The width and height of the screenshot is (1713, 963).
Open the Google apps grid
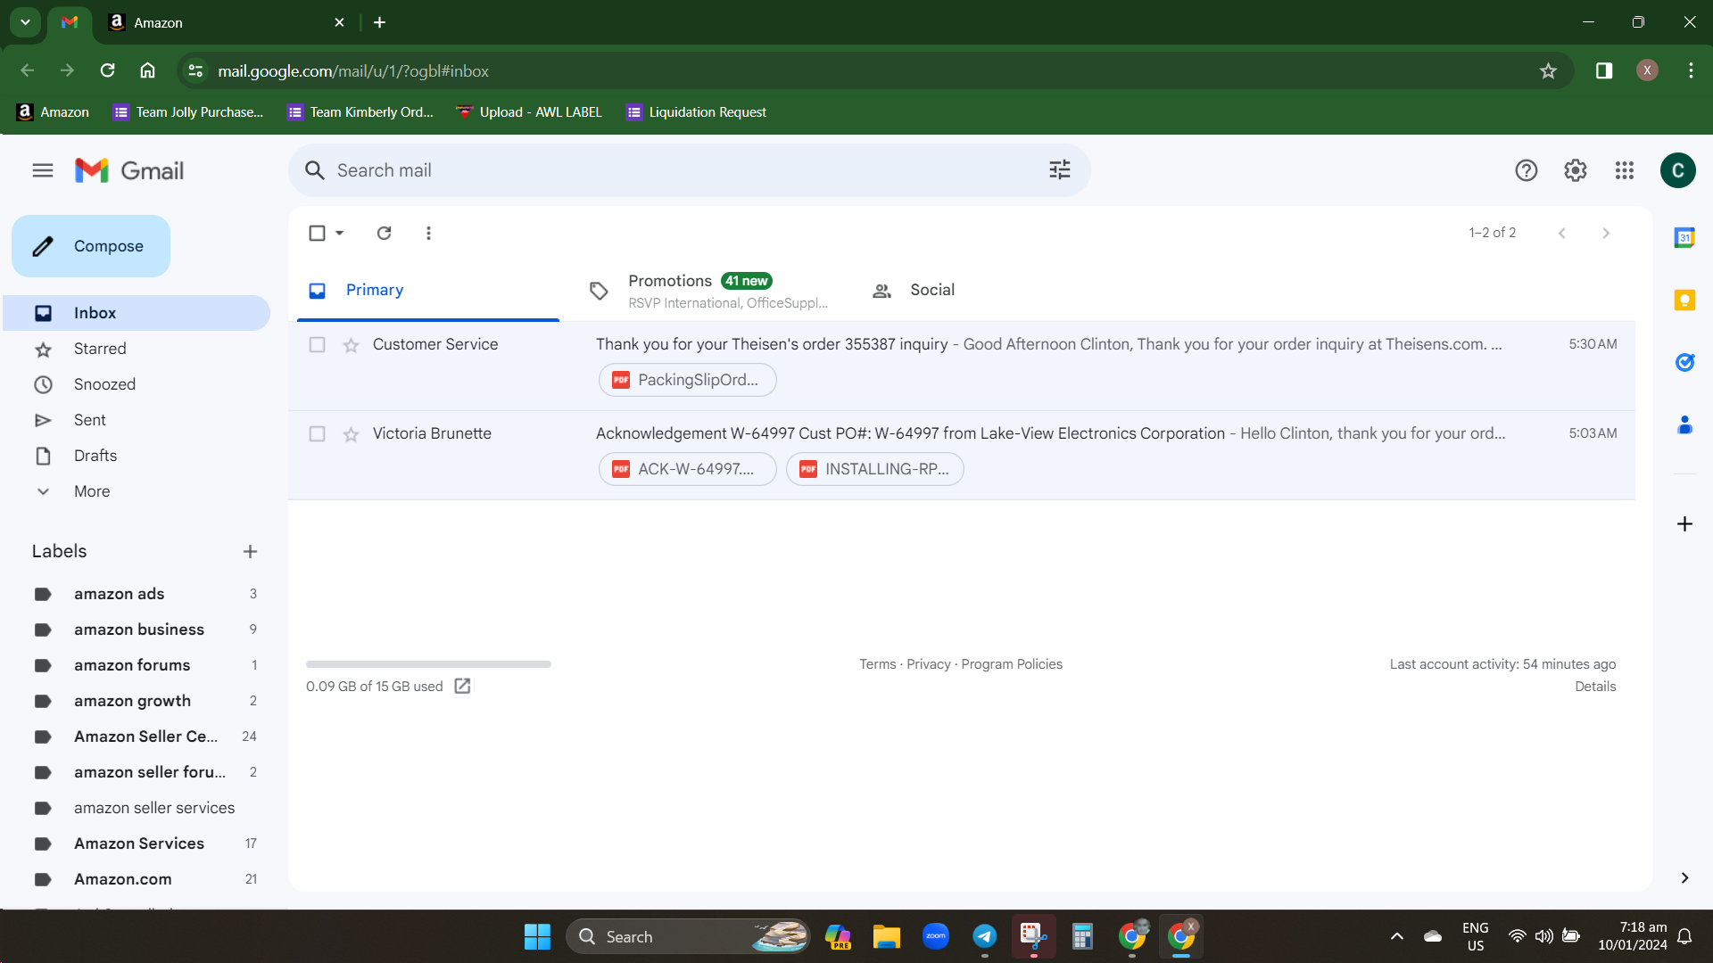(x=1624, y=170)
